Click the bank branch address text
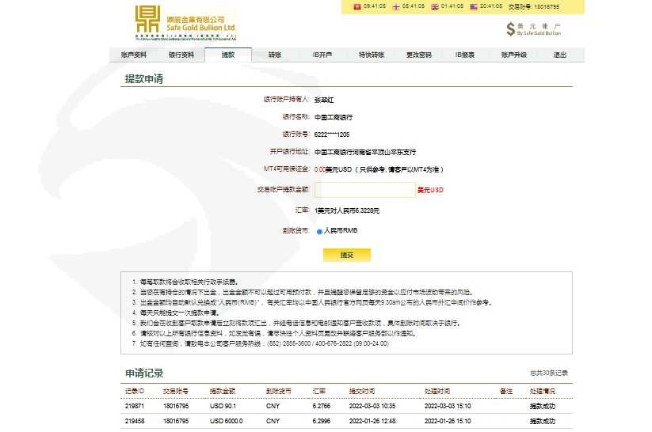Screen dimensions: 652x432 coord(365,152)
